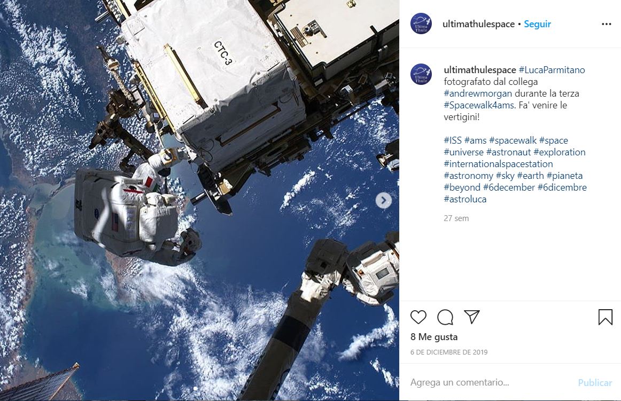Image resolution: width=621 pixels, height=401 pixels.
Task: Open the Ultima Thule avatar beside the caption
Action: pos(421,74)
